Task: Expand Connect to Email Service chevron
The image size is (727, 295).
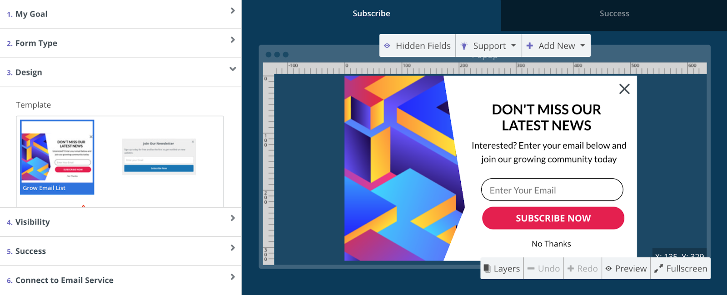Action: pyautogui.click(x=233, y=277)
